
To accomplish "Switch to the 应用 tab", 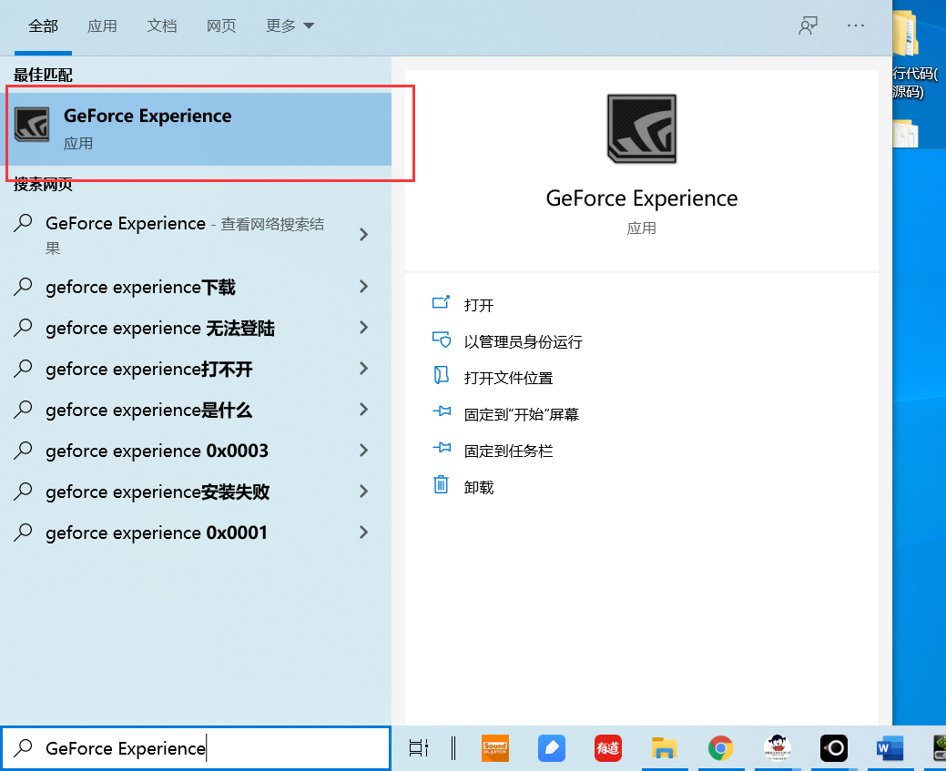I will [x=102, y=25].
